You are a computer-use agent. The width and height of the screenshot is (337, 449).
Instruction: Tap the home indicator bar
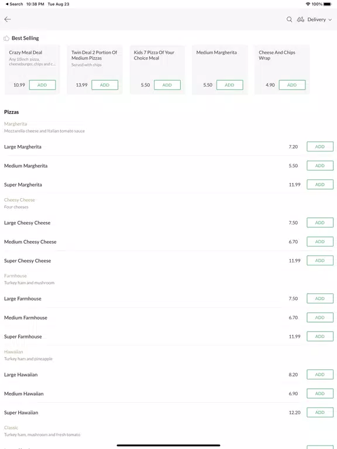[168, 445]
